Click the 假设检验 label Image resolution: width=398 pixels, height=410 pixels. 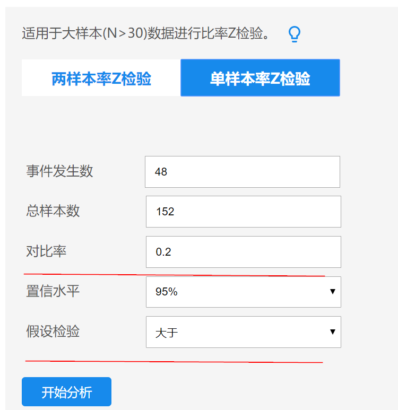(53, 332)
